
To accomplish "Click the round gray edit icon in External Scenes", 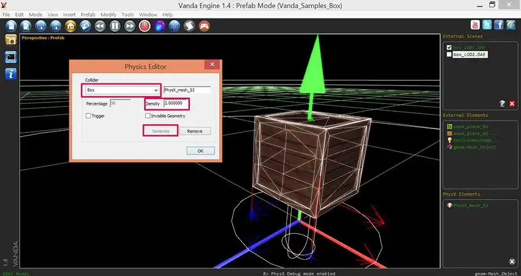I will (x=502, y=104).
